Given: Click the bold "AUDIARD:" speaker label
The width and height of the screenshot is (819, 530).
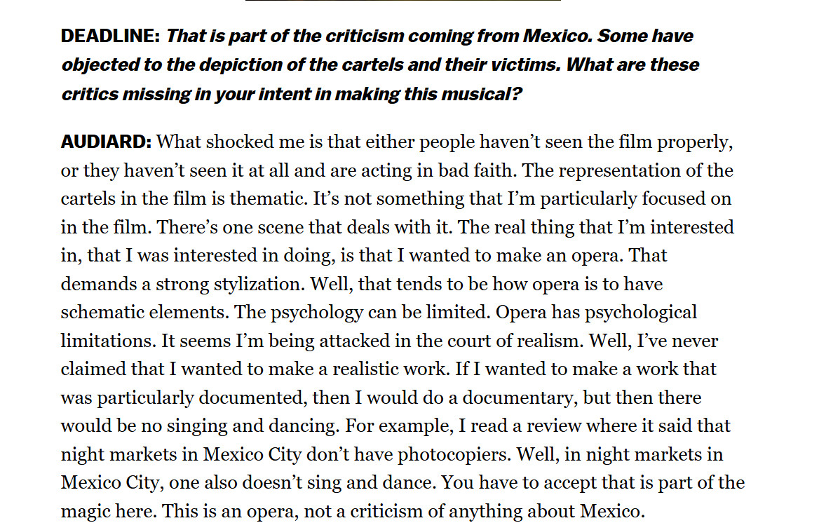Looking at the screenshot, I should [106, 142].
